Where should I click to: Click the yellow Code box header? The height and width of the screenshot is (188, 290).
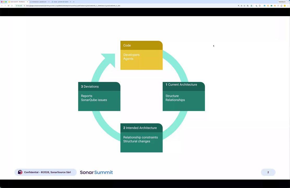point(142,45)
